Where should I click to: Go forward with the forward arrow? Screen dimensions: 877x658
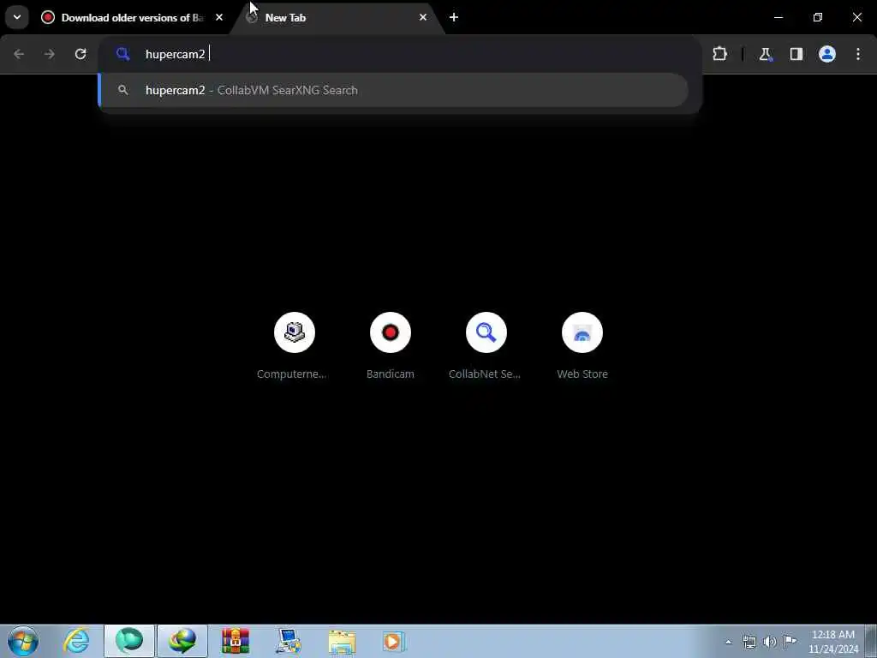[x=50, y=54]
